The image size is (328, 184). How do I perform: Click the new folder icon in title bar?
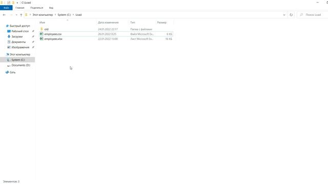[x=13, y=3]
